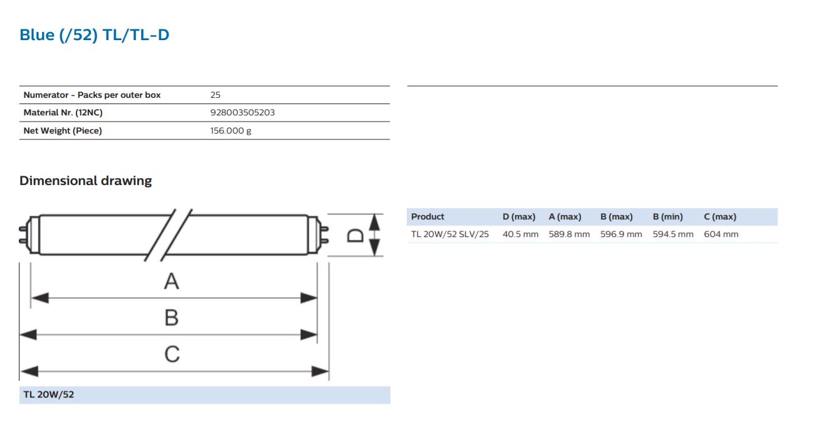Click the 'Material Nr. (12NC)' label
819x422 pixels.
[63, 113]
